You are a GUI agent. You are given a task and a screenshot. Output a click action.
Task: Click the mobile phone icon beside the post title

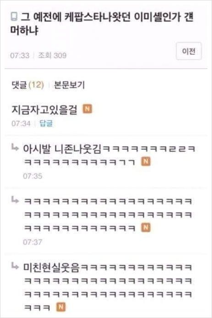(14, 16)
